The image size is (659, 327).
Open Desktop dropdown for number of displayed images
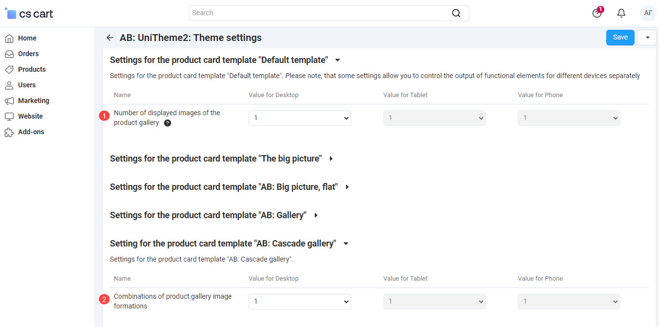(x=300, y=118)
